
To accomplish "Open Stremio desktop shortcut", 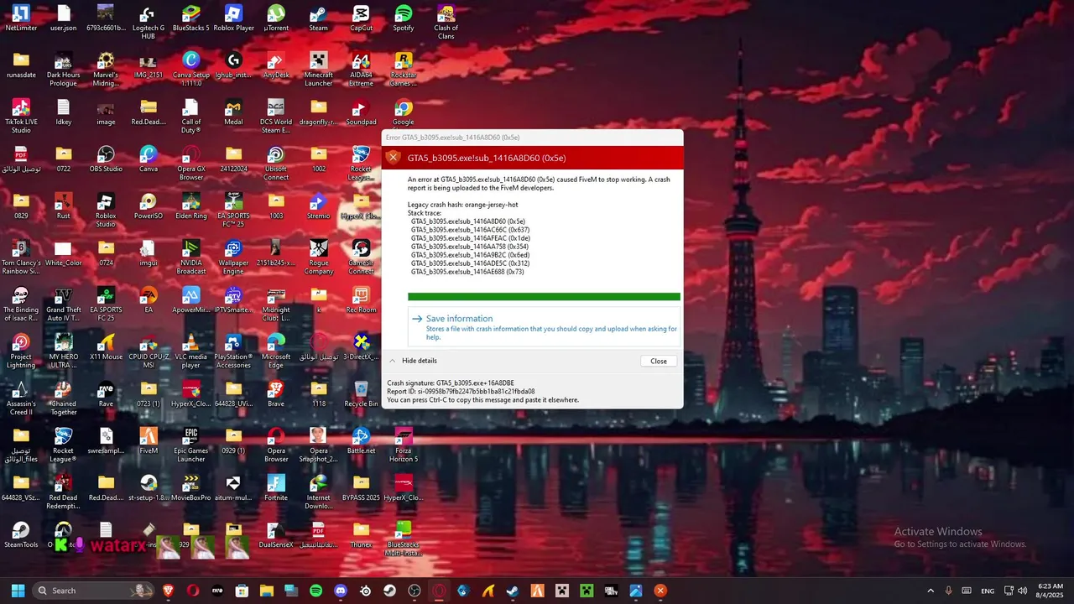I will pyautogui.click(x=319, y=206).
